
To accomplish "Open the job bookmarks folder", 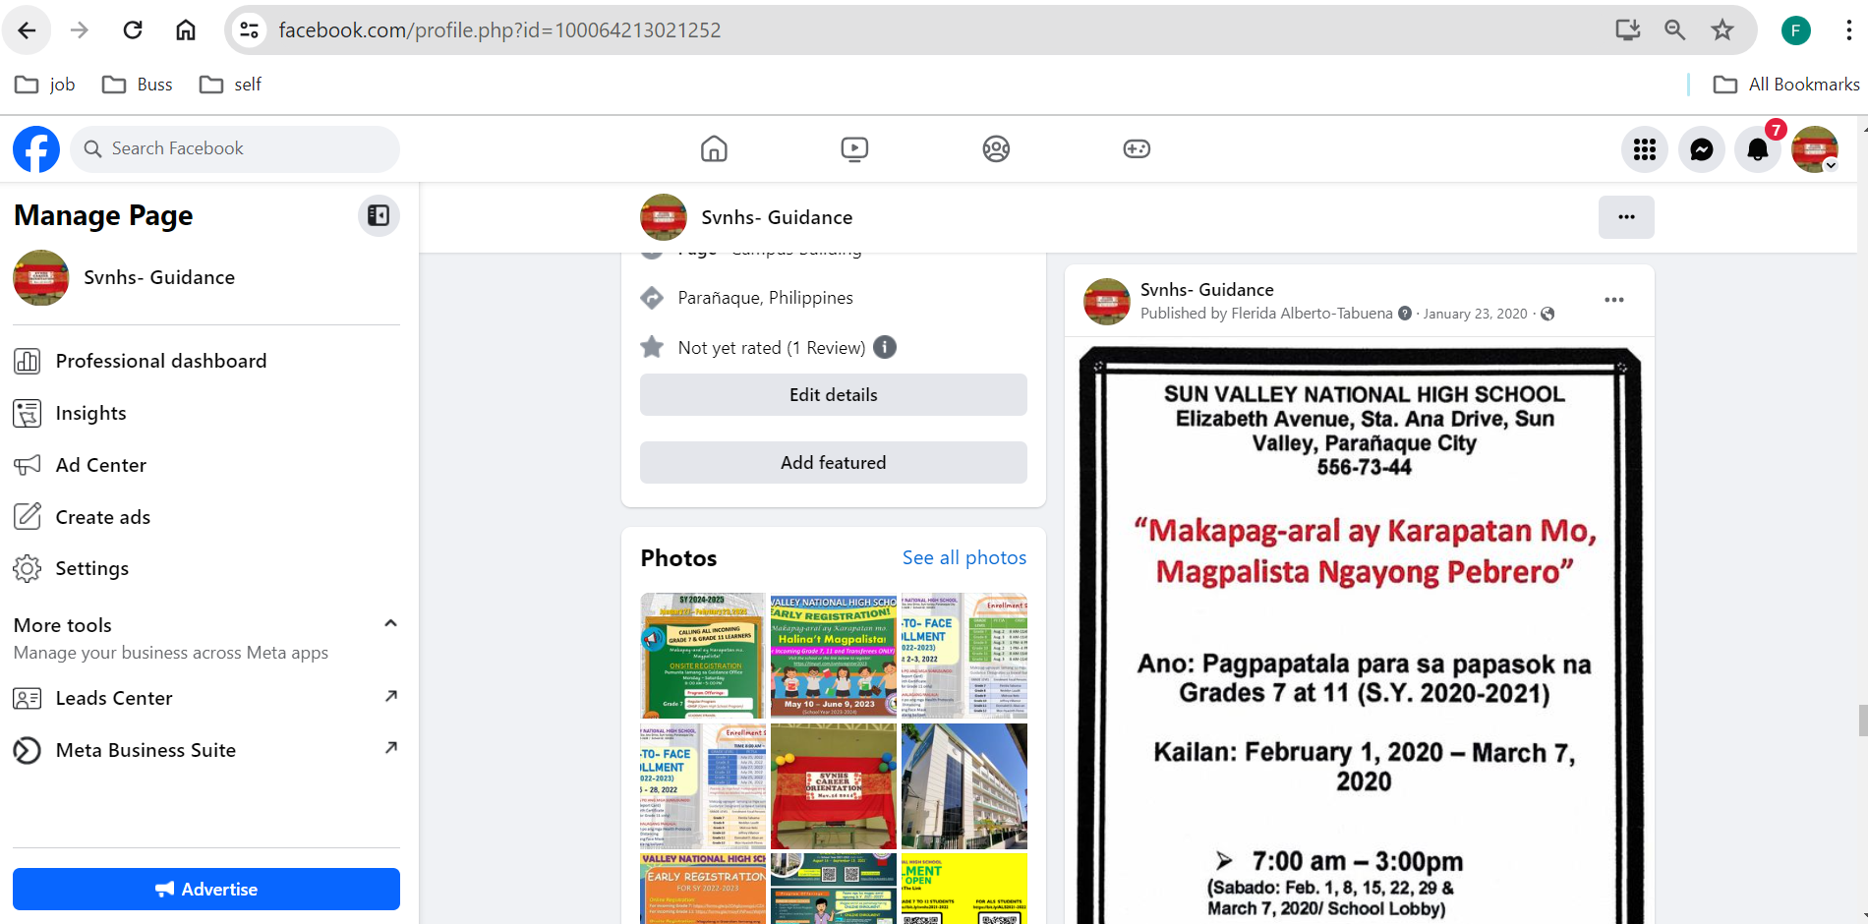I will click(x=45, y=85).
